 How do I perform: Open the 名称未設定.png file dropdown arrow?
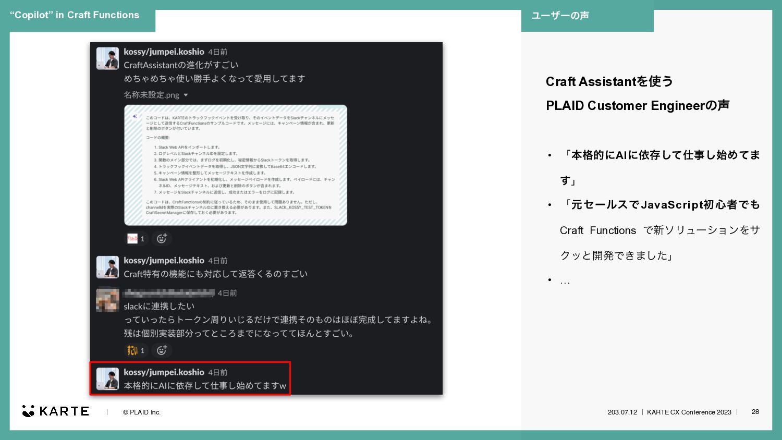point(186,95)
